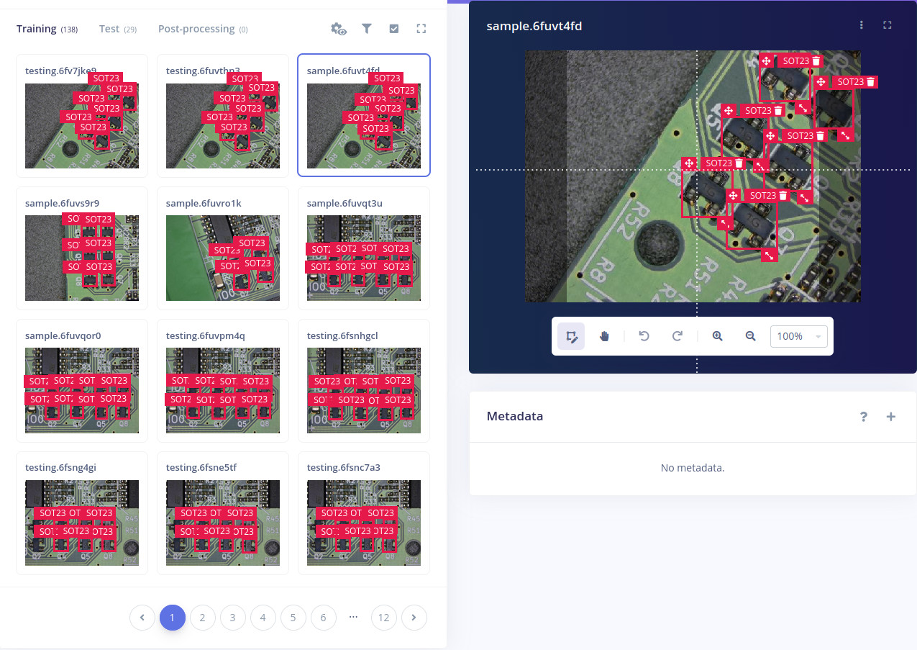The width and height of the screenshot is (917, 650).
Task: Click the 'No metadata.' message
Action: [x=693, y=468]
